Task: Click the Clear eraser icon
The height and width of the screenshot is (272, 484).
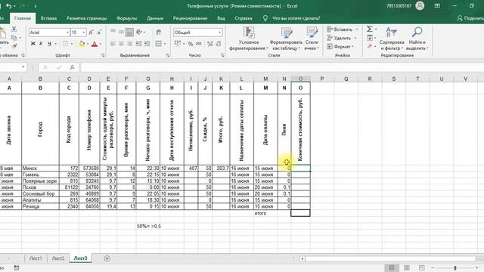Action: coord(370,46)
